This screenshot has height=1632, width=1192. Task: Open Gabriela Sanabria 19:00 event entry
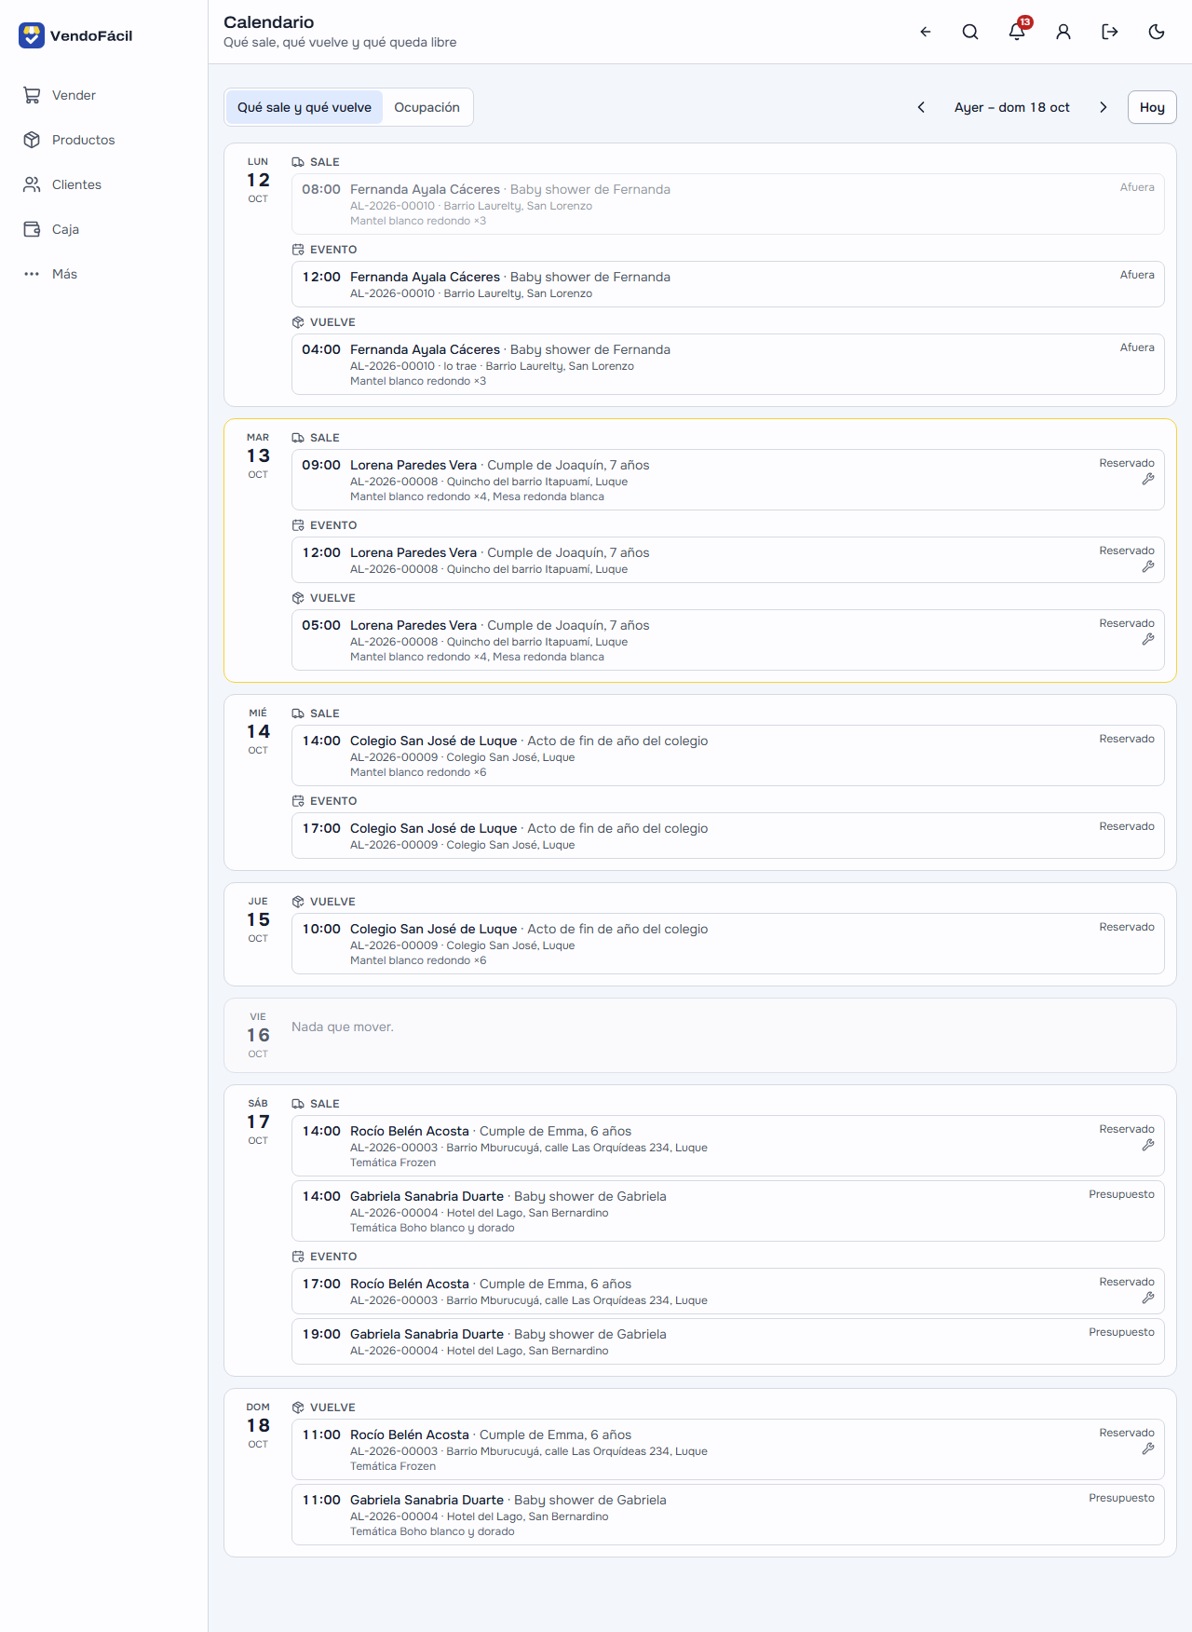coord(728,1341)
